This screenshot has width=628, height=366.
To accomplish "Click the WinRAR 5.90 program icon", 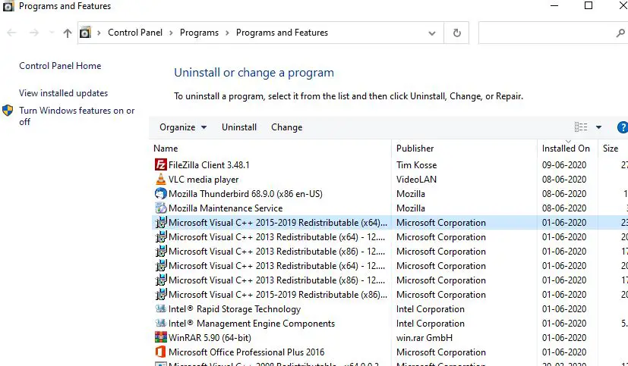I will [160, 337].
